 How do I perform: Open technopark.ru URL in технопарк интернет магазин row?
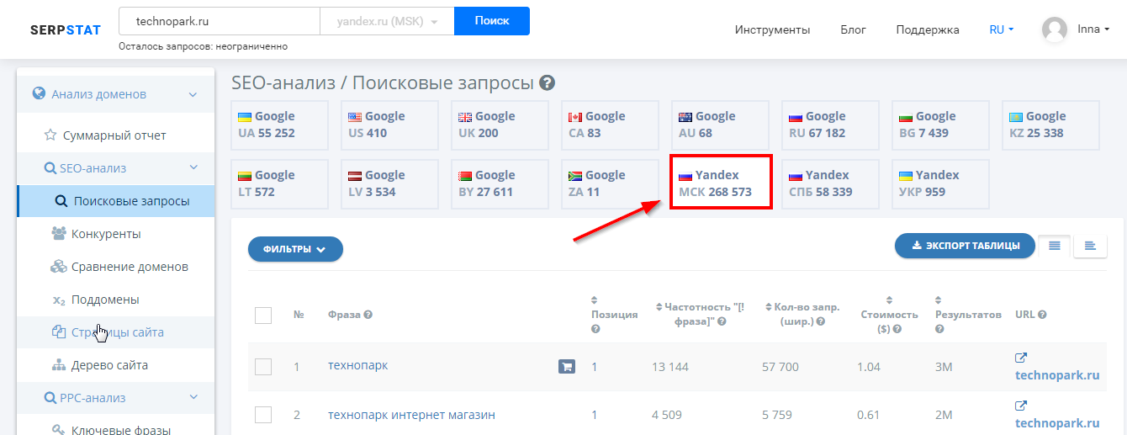[x=1057, y=423]
